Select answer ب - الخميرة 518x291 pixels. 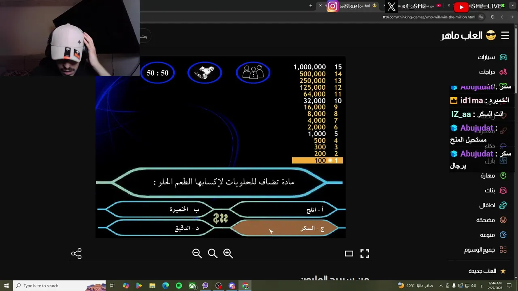159,210
